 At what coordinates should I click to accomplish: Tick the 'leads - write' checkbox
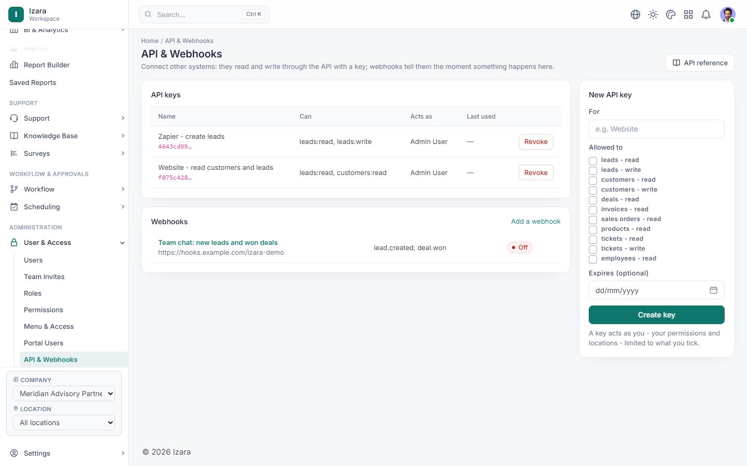tap(593, 170)
